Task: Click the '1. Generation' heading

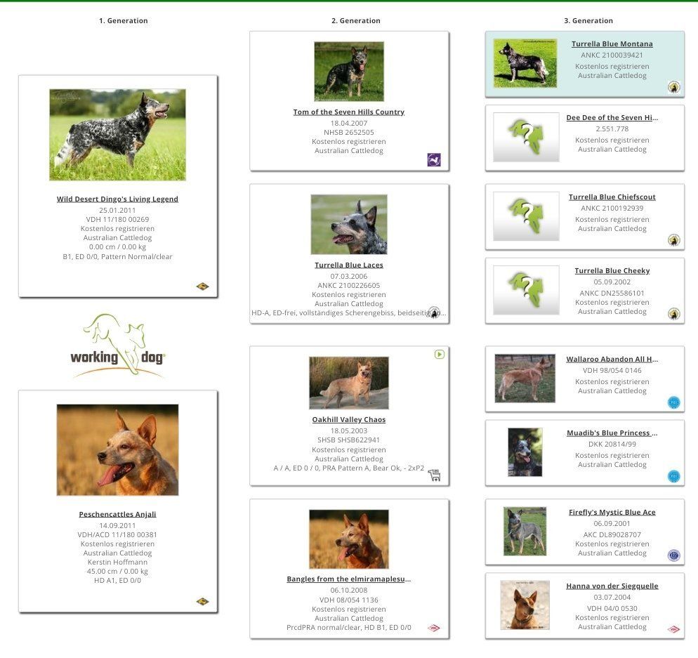Action: click(124, 20)
